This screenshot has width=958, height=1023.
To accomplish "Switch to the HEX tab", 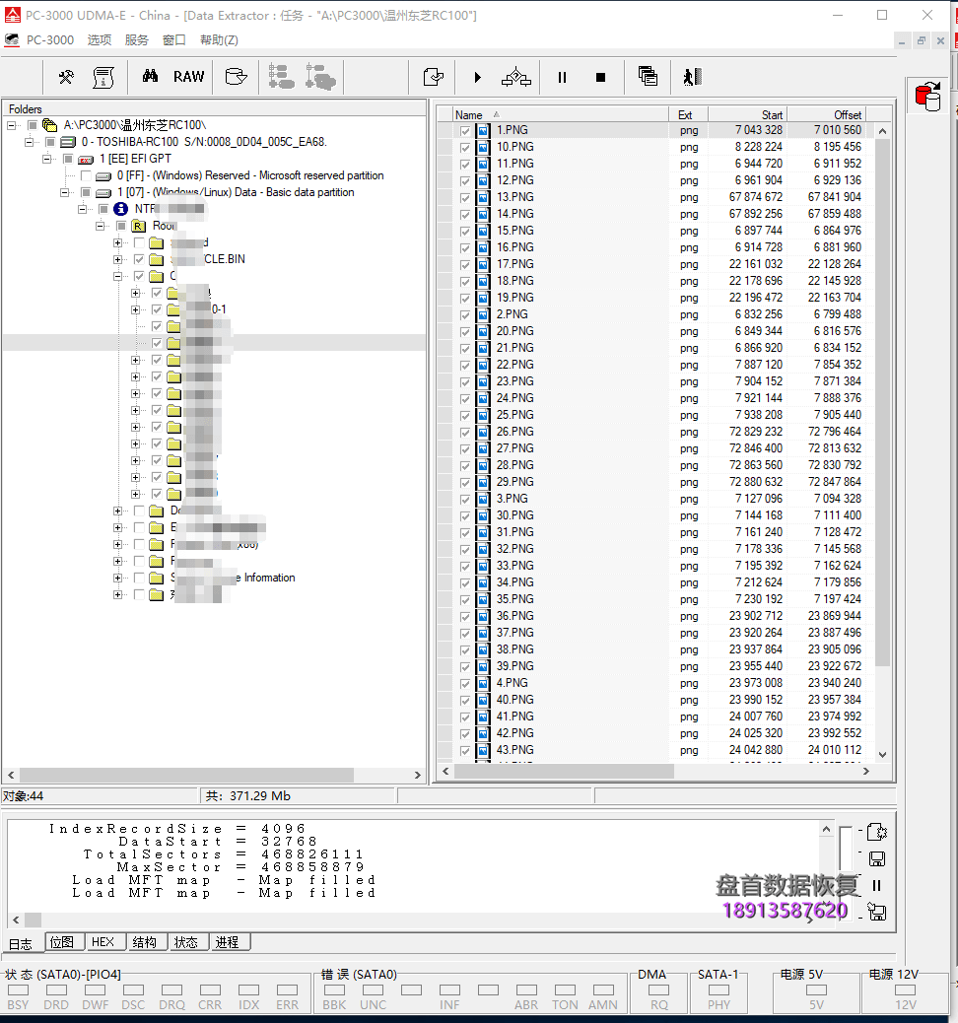I will click(x=103, y=941).
